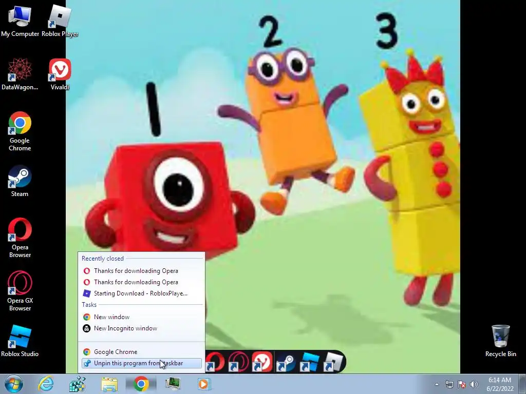Launch Internet Explorer from taskbar

click(46, 384)
